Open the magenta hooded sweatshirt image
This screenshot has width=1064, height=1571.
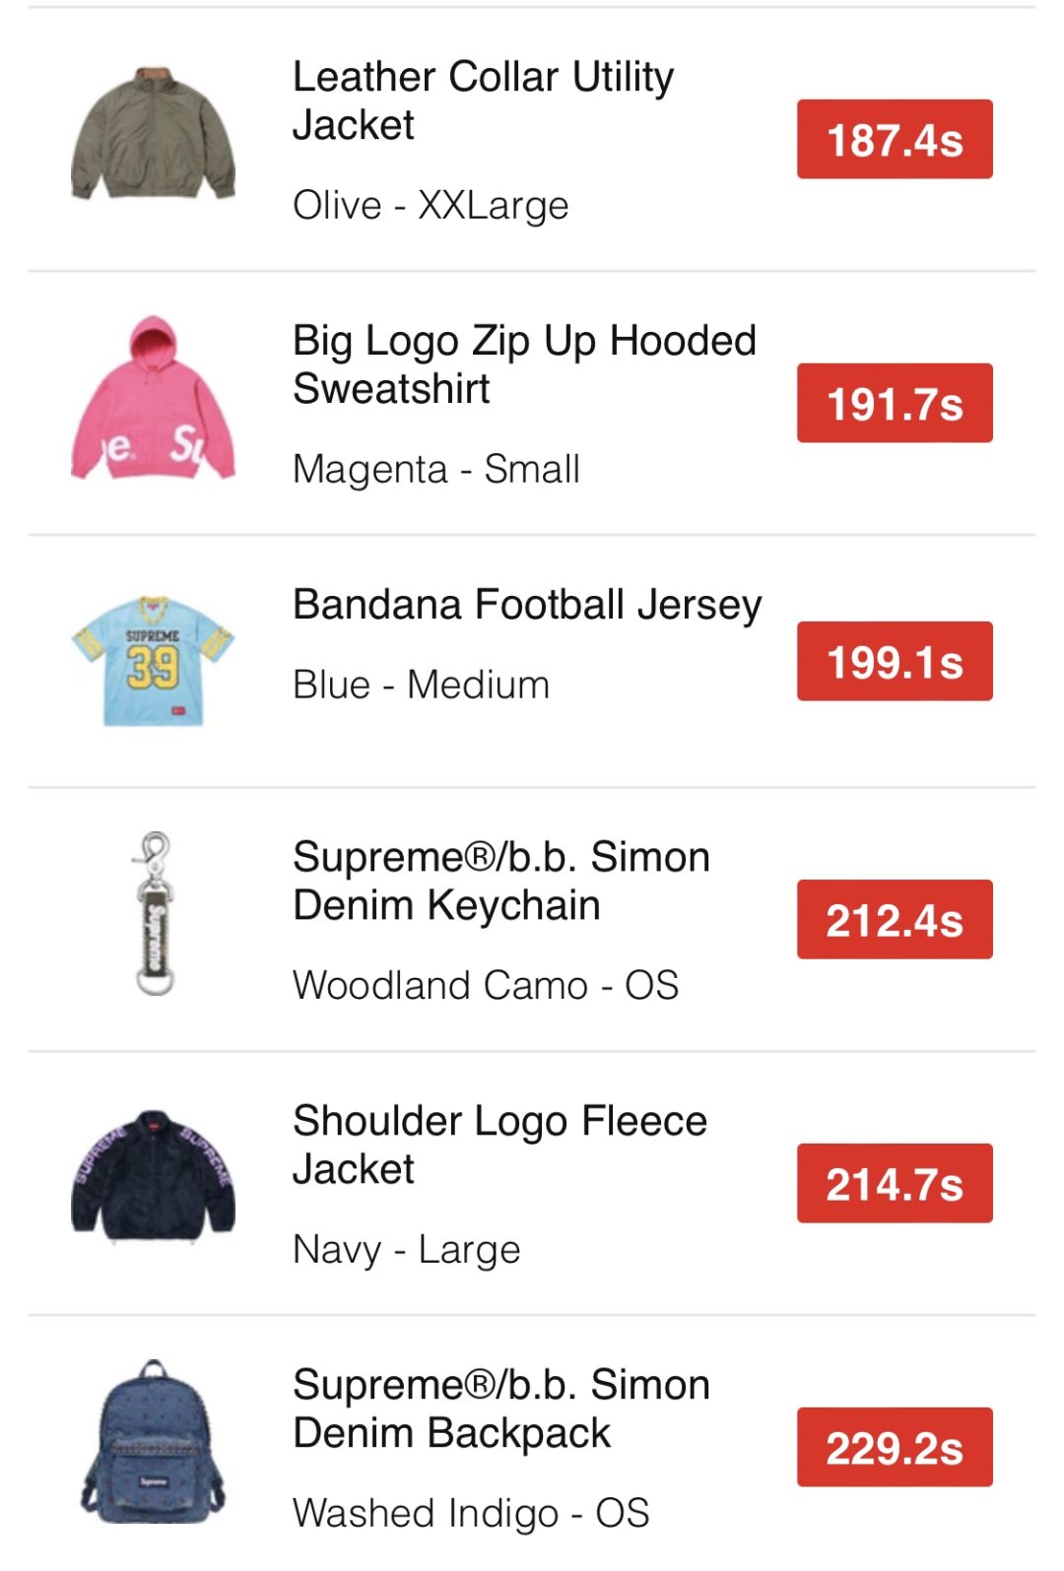click(x=153, y=400)
